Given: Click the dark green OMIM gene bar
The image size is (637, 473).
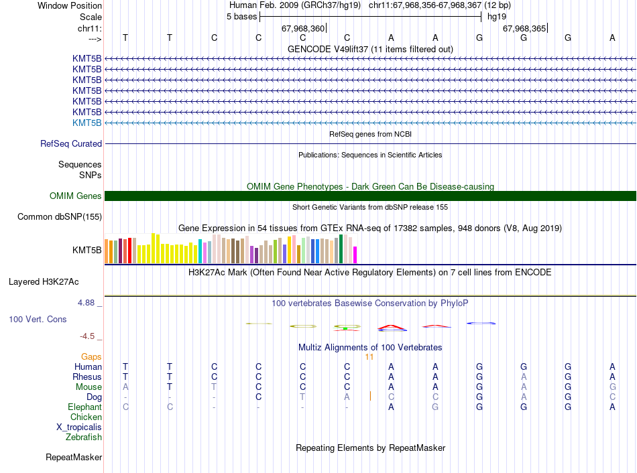Looking at the screenshot, I should pyautogui.click(x=370, y=196).
